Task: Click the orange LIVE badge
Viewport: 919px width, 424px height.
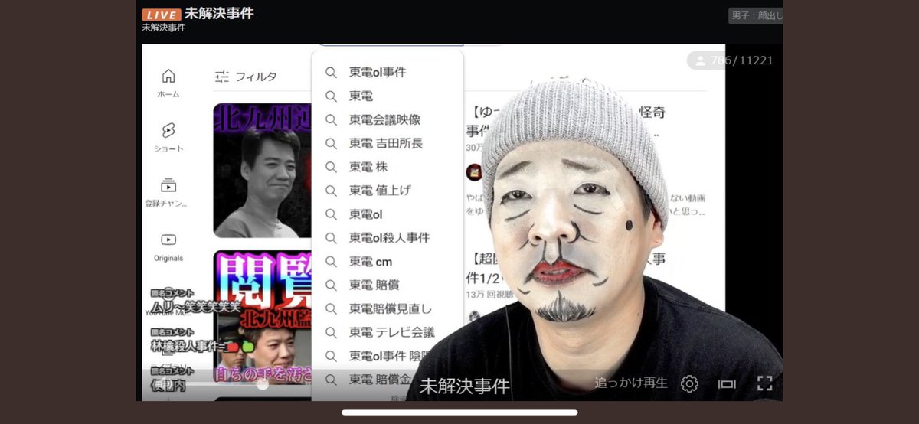Action: pyautogui.click(x=162, y=15)
